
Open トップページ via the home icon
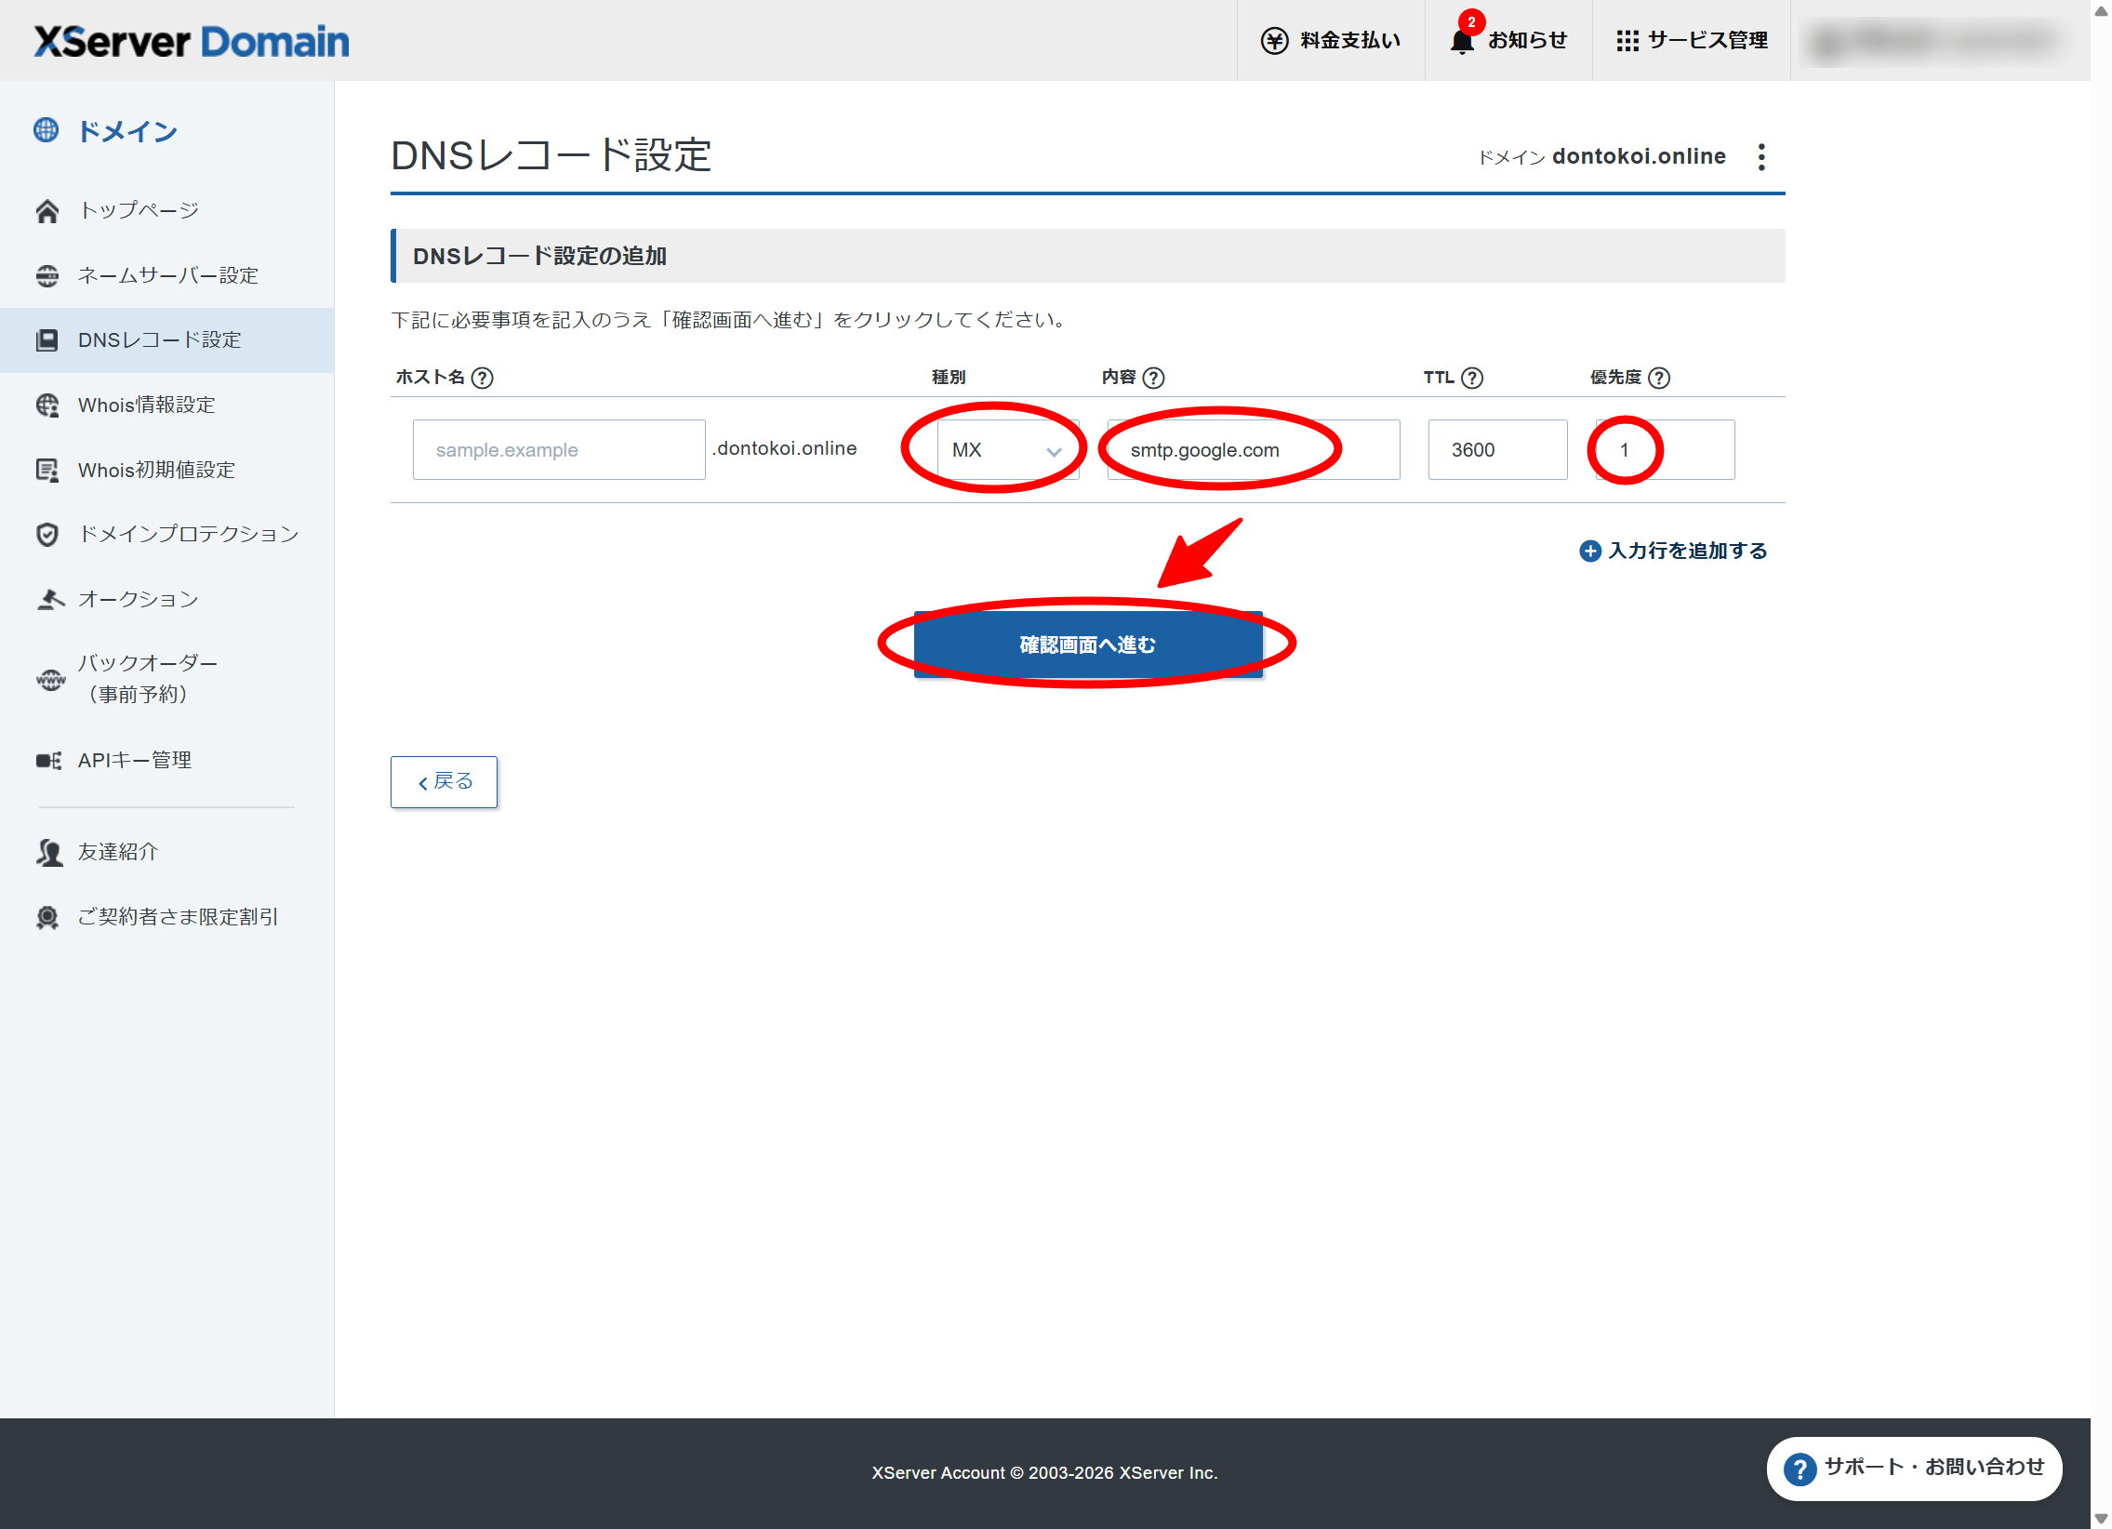coord(46,211)
